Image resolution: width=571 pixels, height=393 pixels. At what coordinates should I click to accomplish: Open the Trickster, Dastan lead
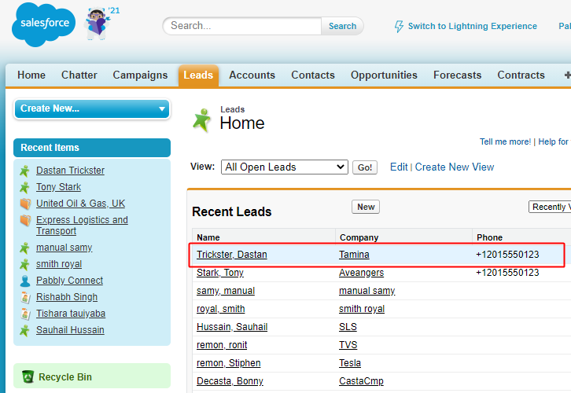pyautogui.click(x=231, y=255)
